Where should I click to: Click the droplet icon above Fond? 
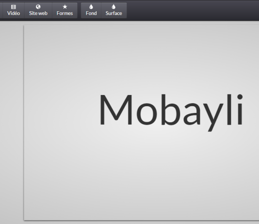[91, 7]
